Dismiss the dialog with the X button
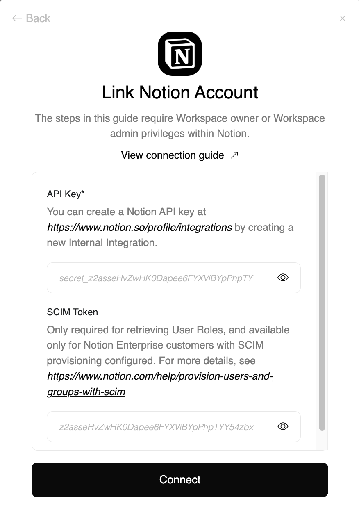 (x=343, y=18)
